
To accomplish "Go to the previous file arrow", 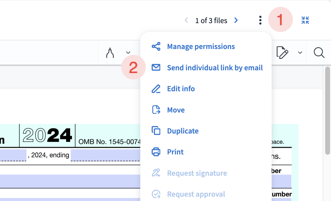I will (186, 20).
